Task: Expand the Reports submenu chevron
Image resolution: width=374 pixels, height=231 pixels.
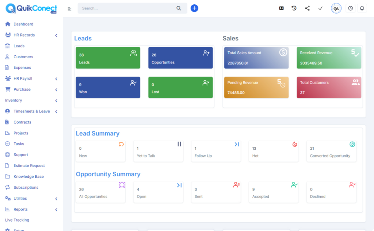Action: pyautogui.click(x=56, y=210)
